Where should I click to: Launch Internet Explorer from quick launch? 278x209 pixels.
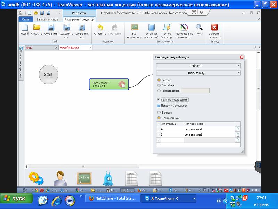57,201
